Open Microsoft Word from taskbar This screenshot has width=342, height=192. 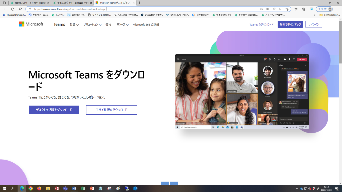(x=74, y=189)
